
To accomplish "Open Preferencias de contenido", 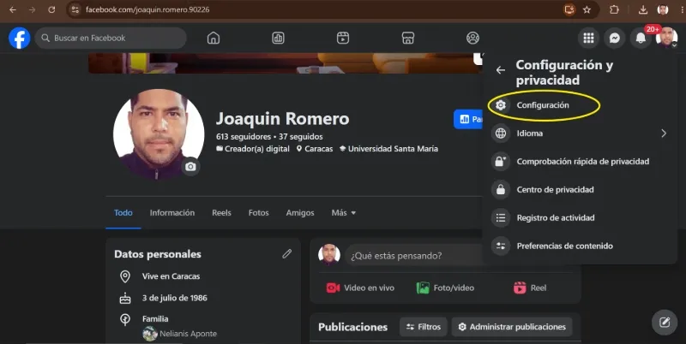I will coord(581,246).
